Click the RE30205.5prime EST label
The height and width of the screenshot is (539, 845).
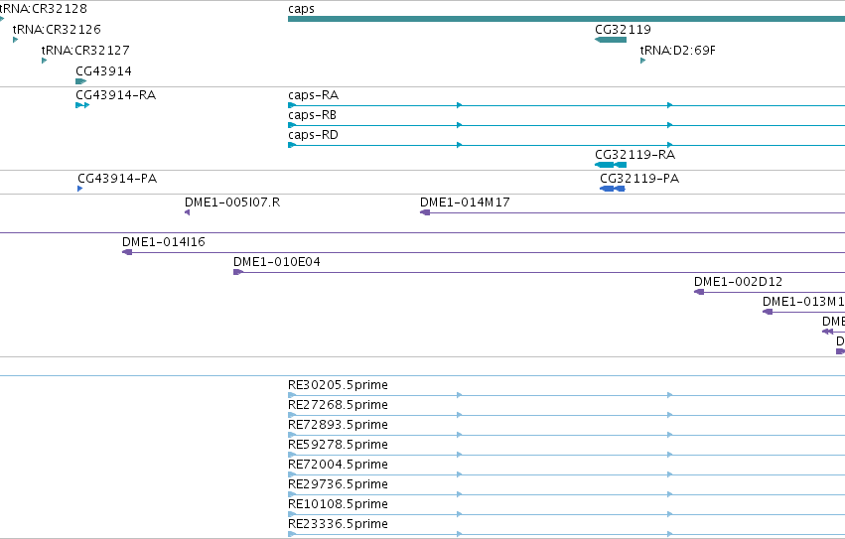tap(338, 385)
